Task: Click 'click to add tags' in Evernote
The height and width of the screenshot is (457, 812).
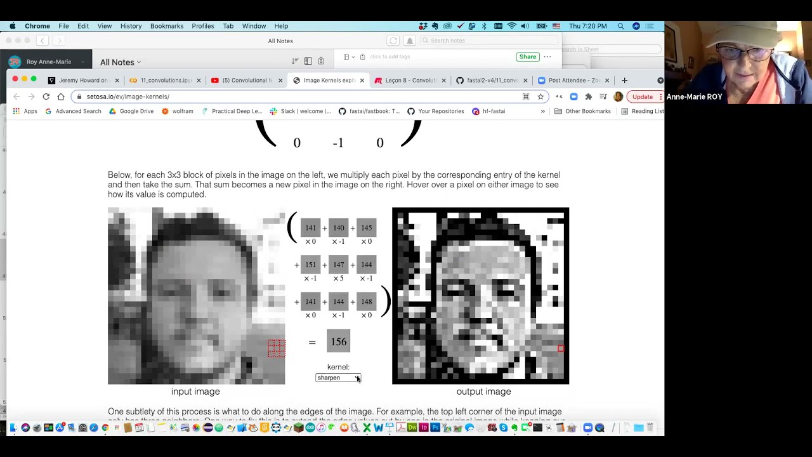Action: tap(390, 56)
